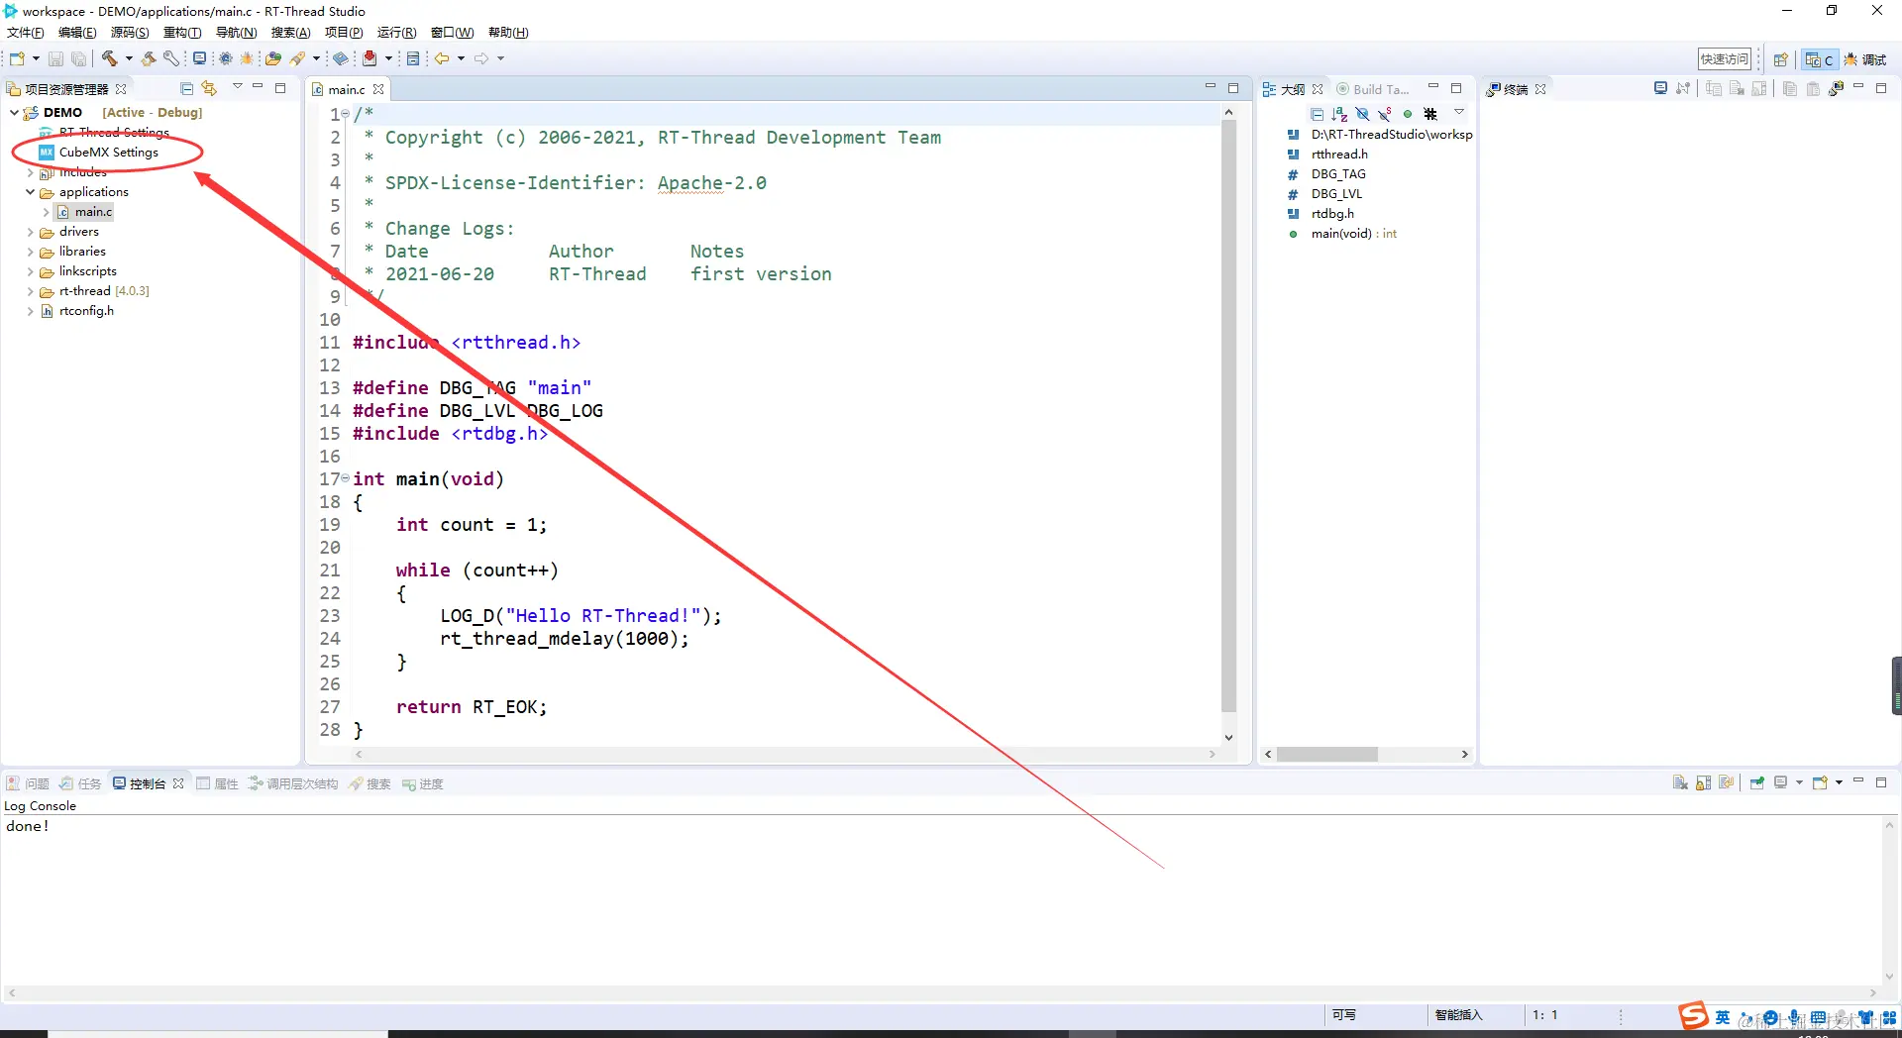Click the flashlight search icon
Image resolution: width=1902 pixels, height=1038 pixels.
(x=297, y=58)
